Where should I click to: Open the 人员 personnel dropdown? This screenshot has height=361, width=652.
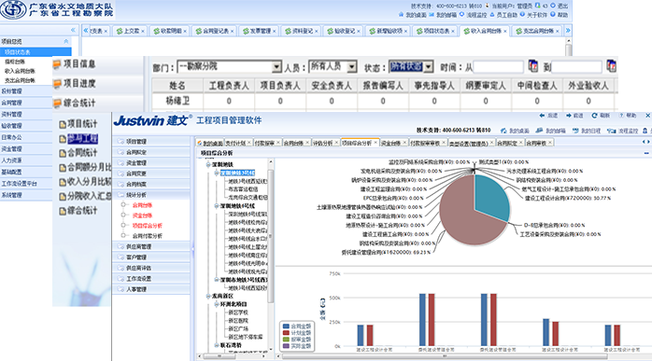352,67
